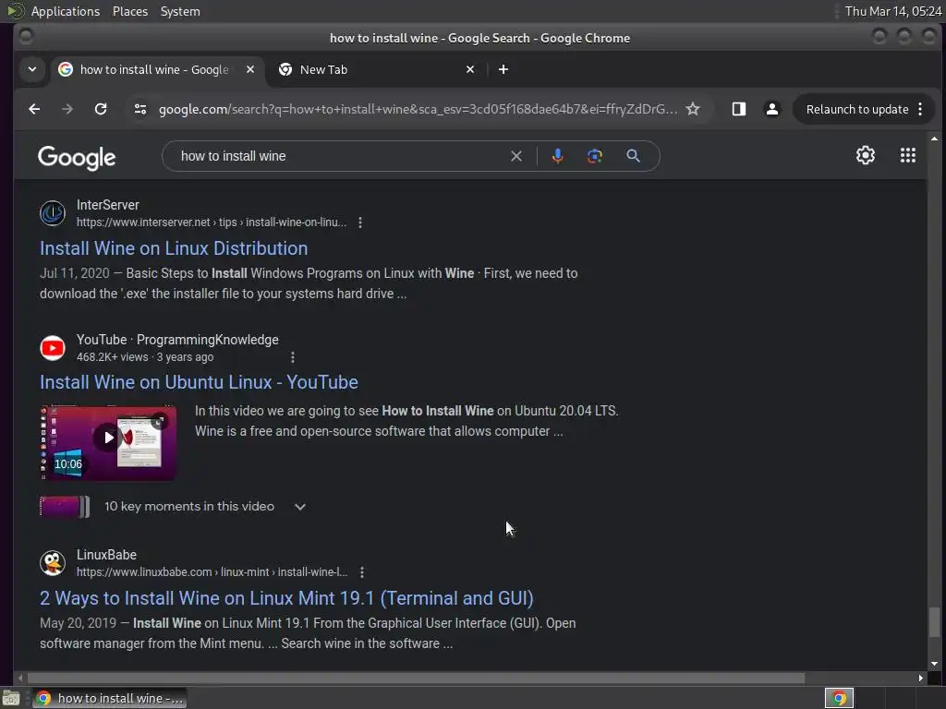Open the Chrome side panel
This screenshot has width=946, height=709.
coord(739,109)
